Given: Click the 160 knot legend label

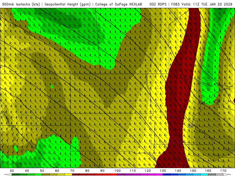Looking at the screenshot, I should pos(208,171).
